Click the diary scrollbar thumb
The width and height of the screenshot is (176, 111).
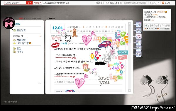[130, 34]
